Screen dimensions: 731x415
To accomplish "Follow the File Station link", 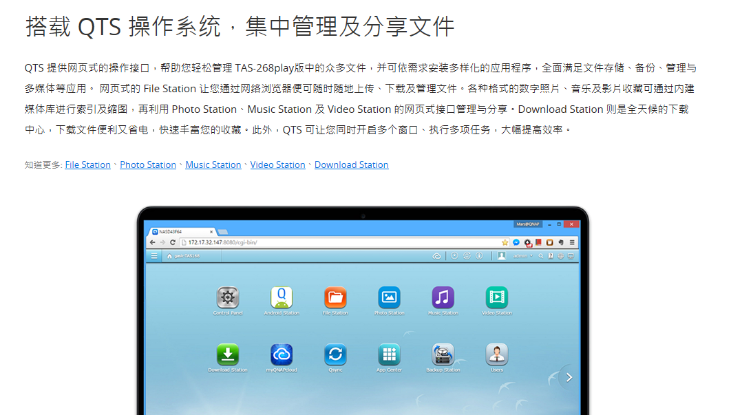I will (87, 164).
